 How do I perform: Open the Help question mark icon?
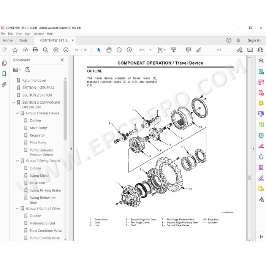(x=229, y=40)
